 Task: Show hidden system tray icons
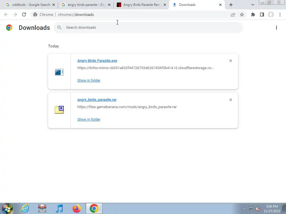(x=244, y=209)
